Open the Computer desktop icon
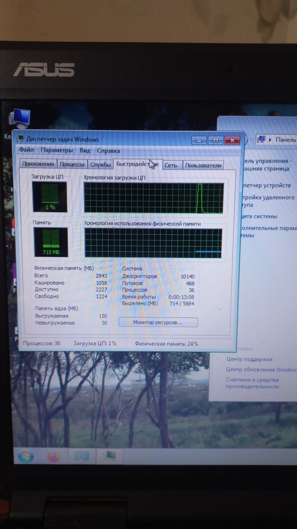 point(20,119)
